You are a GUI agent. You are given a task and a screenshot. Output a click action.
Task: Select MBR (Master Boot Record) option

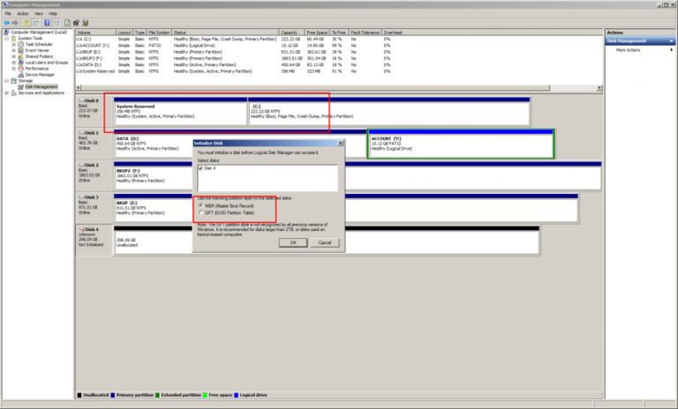(200, 205)
